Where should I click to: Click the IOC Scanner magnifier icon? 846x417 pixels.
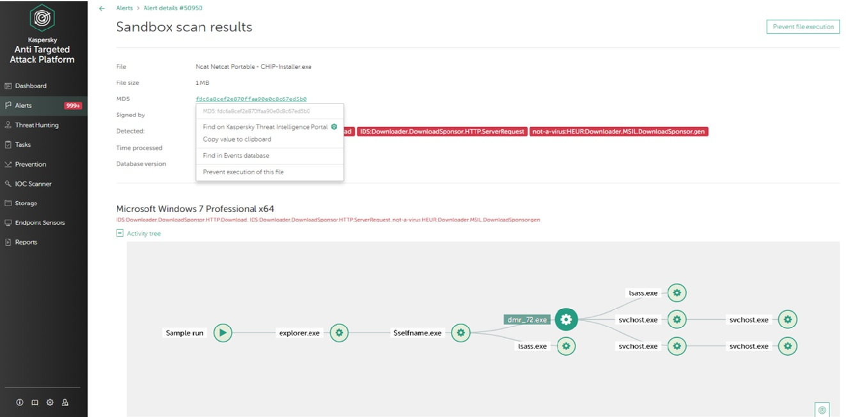tap(8, 184)
